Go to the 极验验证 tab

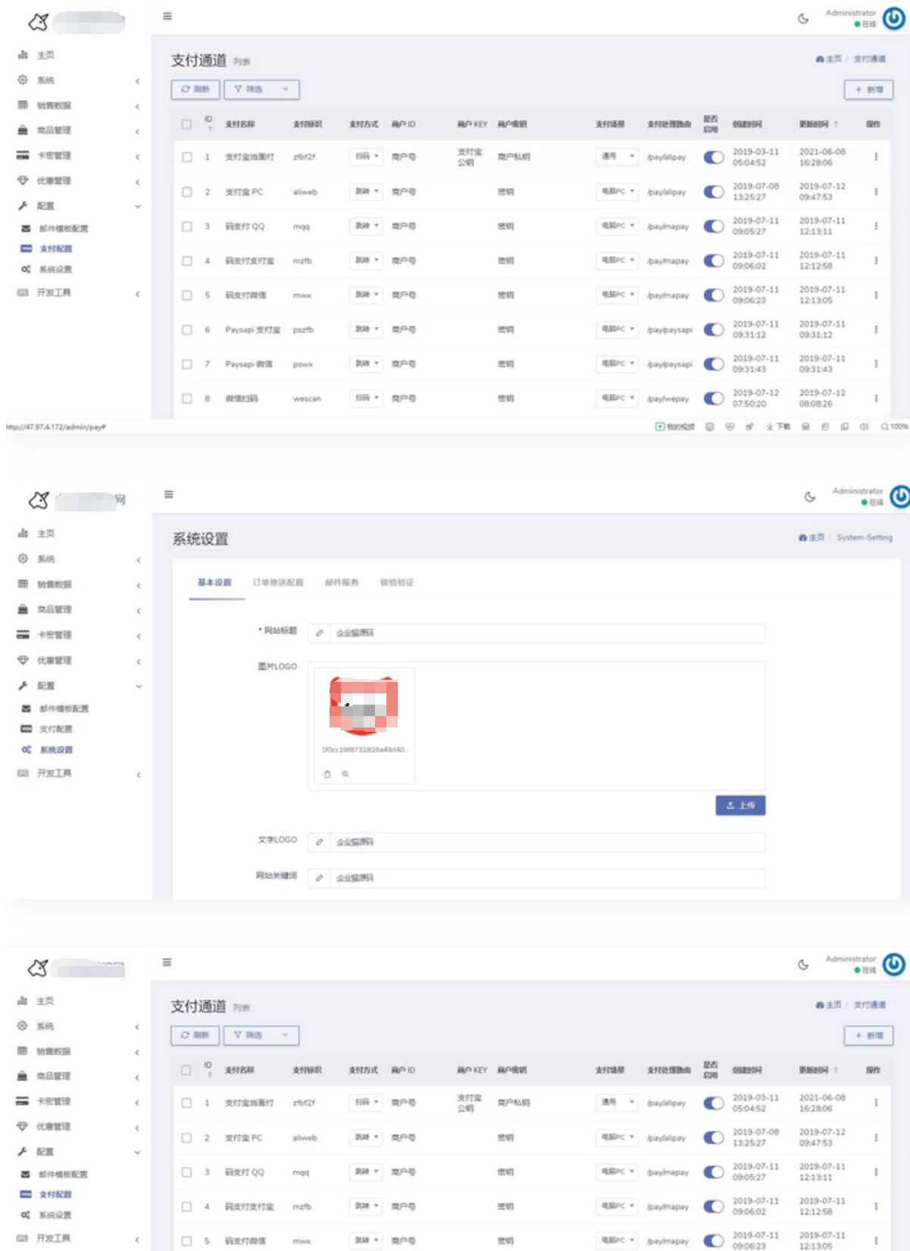point(397,583)
